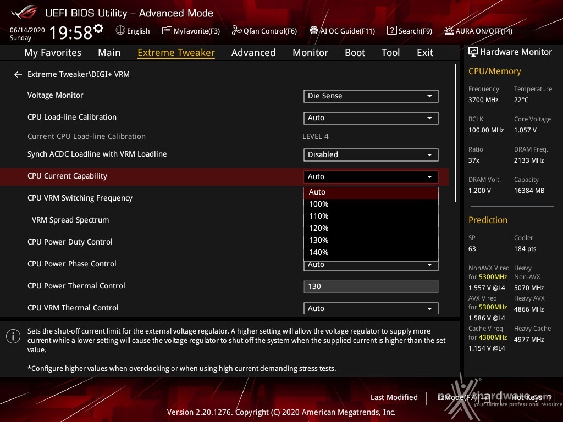Screen dimensions: 563x422
Task: Click the Hot Keys question mark icon
Action: 549,397
